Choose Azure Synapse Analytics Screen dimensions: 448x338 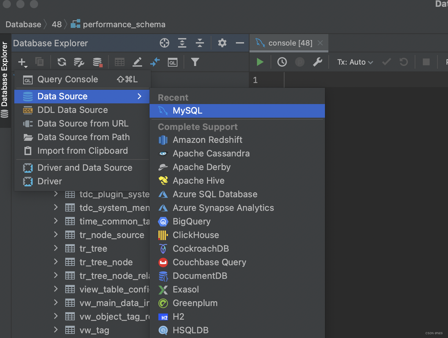tap(237, 208)
